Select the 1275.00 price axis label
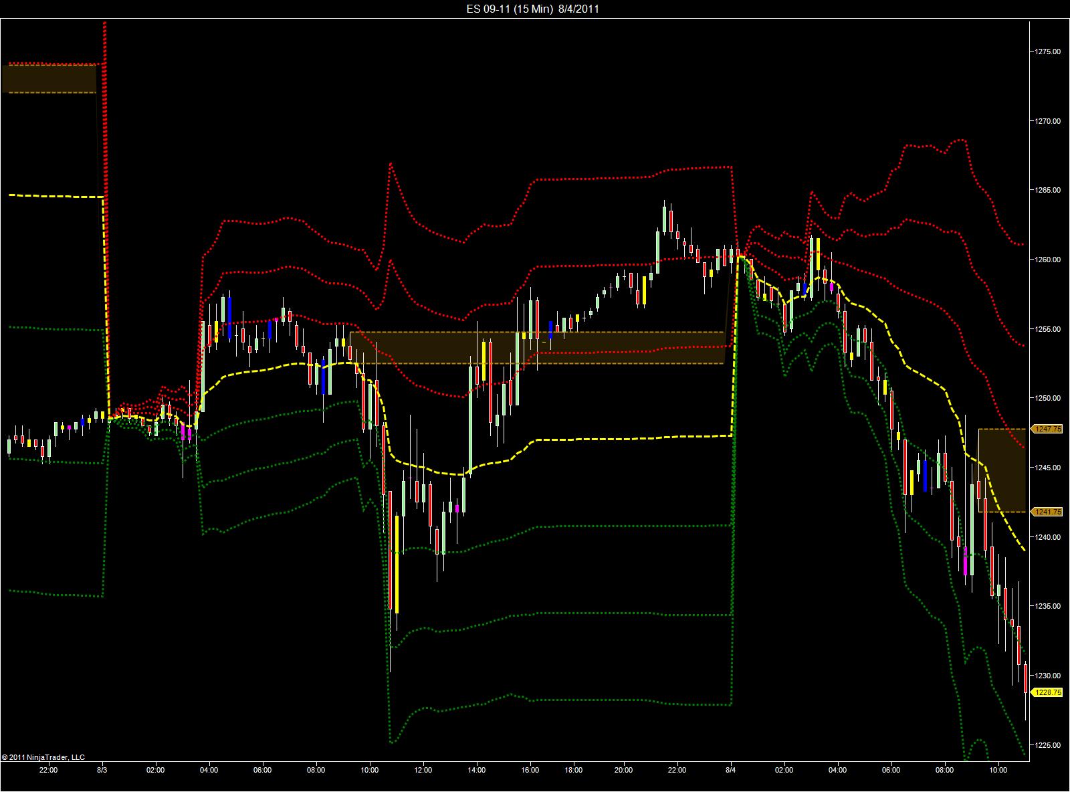 (x=1048, y=52)
